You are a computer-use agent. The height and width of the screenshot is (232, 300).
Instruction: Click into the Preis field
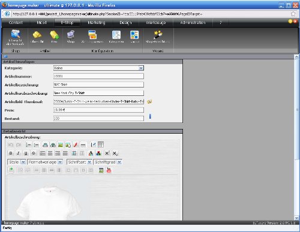[x=98, y=110]
